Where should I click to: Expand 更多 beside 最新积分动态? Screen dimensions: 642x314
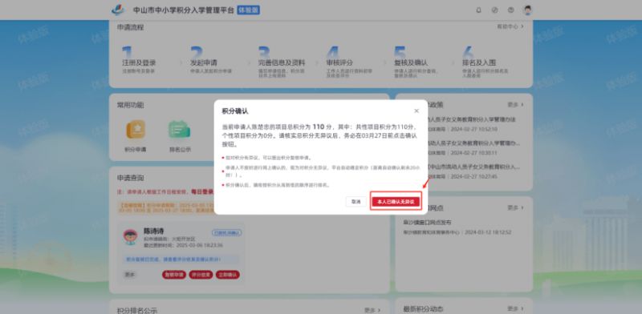click(515, 308)
